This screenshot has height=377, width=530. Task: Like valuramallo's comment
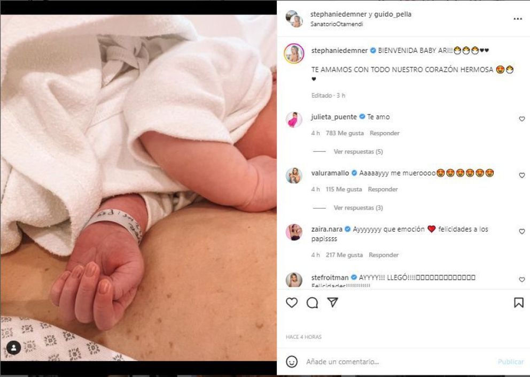[522, 175]
